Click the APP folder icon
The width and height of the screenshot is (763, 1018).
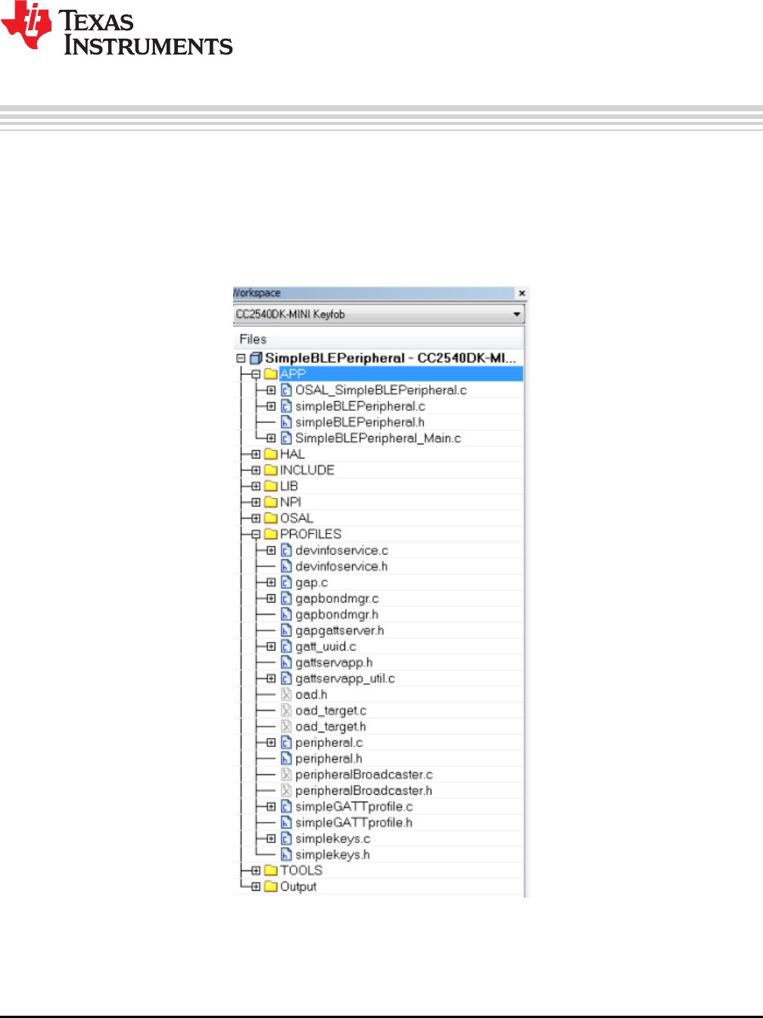tap(271, 374)
